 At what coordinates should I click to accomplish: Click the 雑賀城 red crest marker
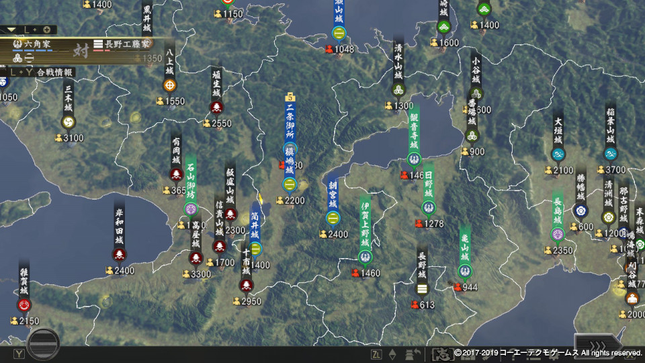(24, 305)
